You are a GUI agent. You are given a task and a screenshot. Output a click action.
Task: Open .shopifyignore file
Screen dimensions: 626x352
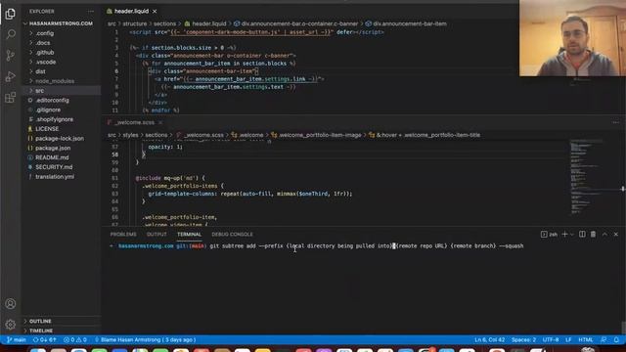point(61,119)
